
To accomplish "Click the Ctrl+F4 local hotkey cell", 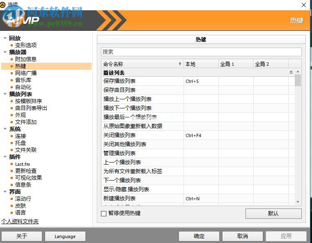I will [201, 135].
